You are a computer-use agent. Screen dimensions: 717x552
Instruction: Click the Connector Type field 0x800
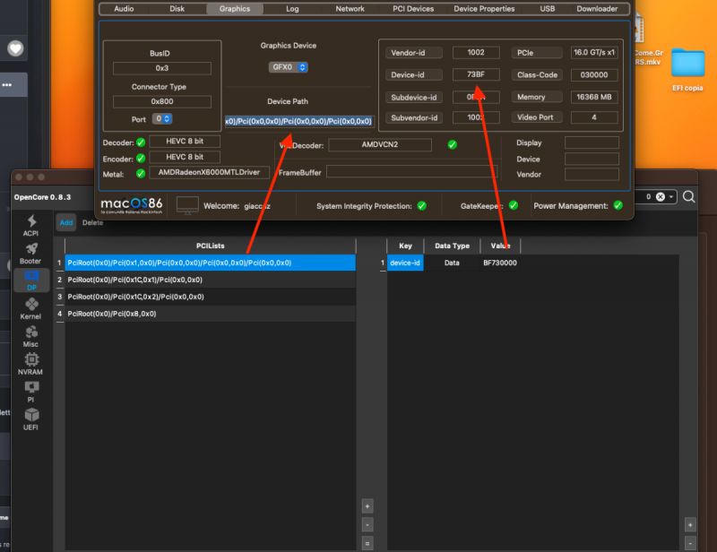162,101
